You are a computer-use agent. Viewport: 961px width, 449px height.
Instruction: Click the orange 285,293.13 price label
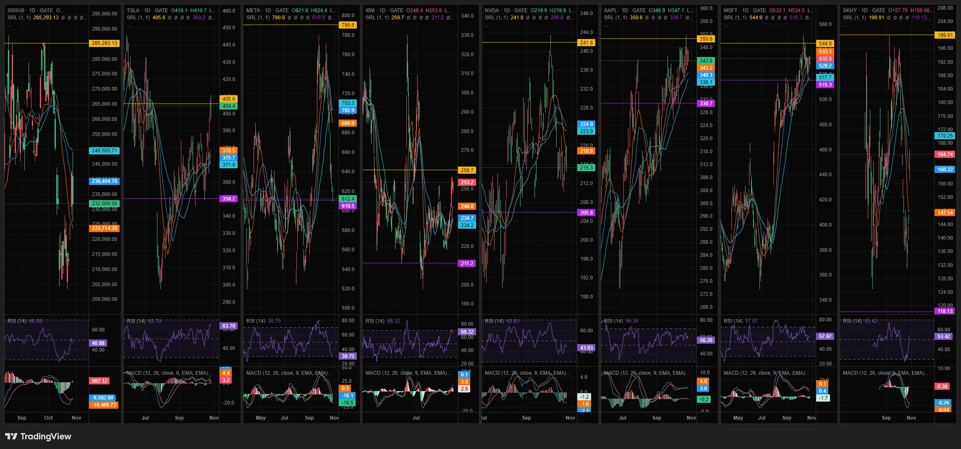coord(105,43)
